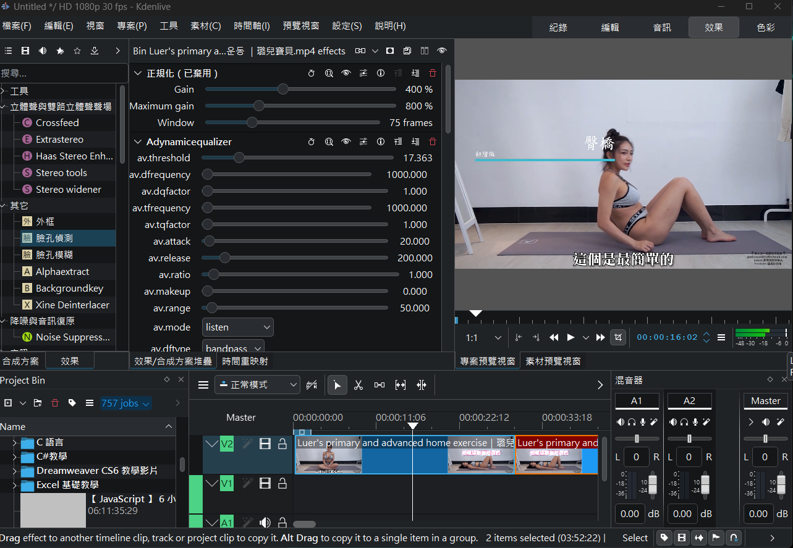
Task: Set zone in point in monitor
Action: [519, 337]
